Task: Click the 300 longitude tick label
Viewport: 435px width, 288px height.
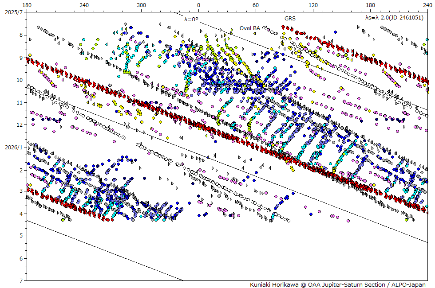Action: tap(141, 5)
